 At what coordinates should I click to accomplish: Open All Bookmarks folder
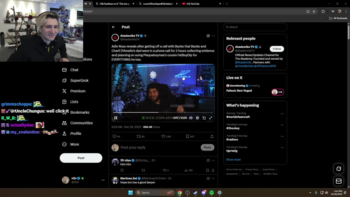[338, 18]
